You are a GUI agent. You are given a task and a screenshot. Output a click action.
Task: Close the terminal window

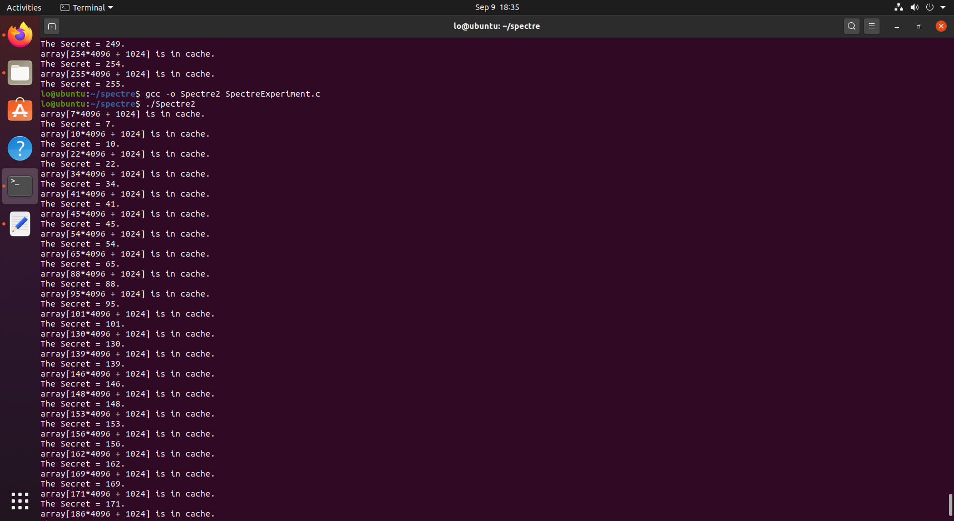click(941, 26)
